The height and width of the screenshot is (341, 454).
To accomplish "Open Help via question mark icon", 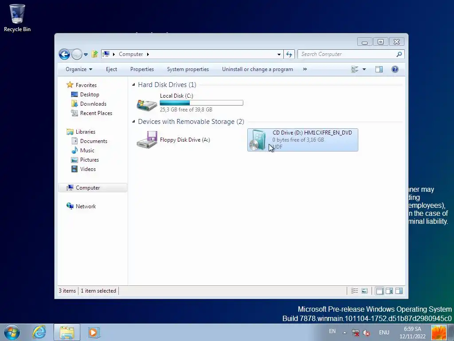I will (x=395, y=69).
